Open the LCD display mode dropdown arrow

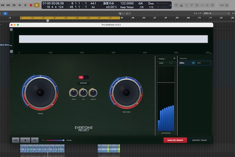point(170,5)
